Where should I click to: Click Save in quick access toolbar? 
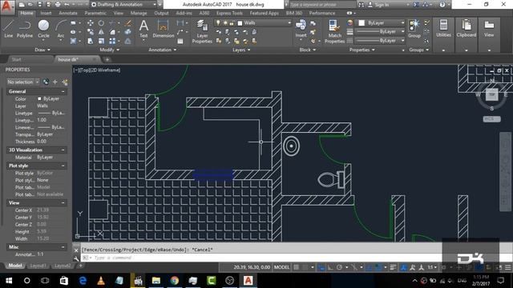point(39,5)
